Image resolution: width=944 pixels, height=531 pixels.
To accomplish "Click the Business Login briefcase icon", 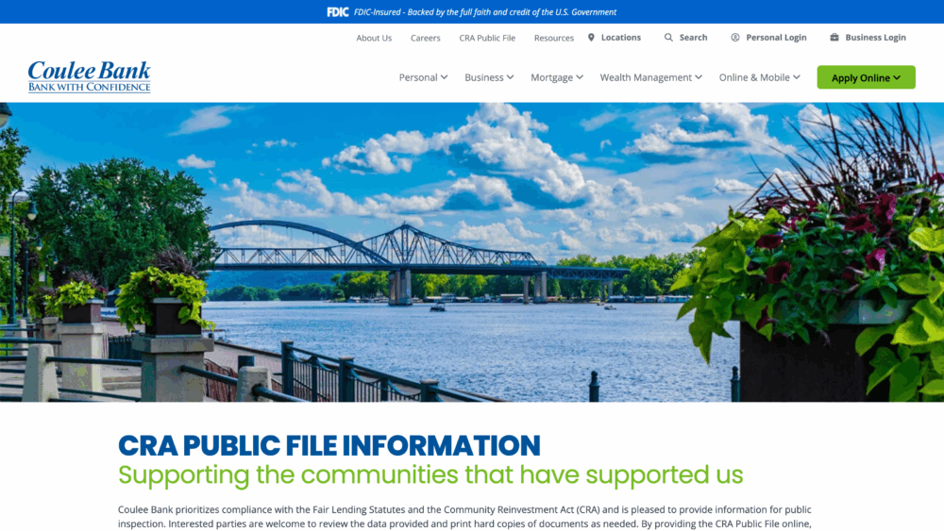I will (834, 38).
